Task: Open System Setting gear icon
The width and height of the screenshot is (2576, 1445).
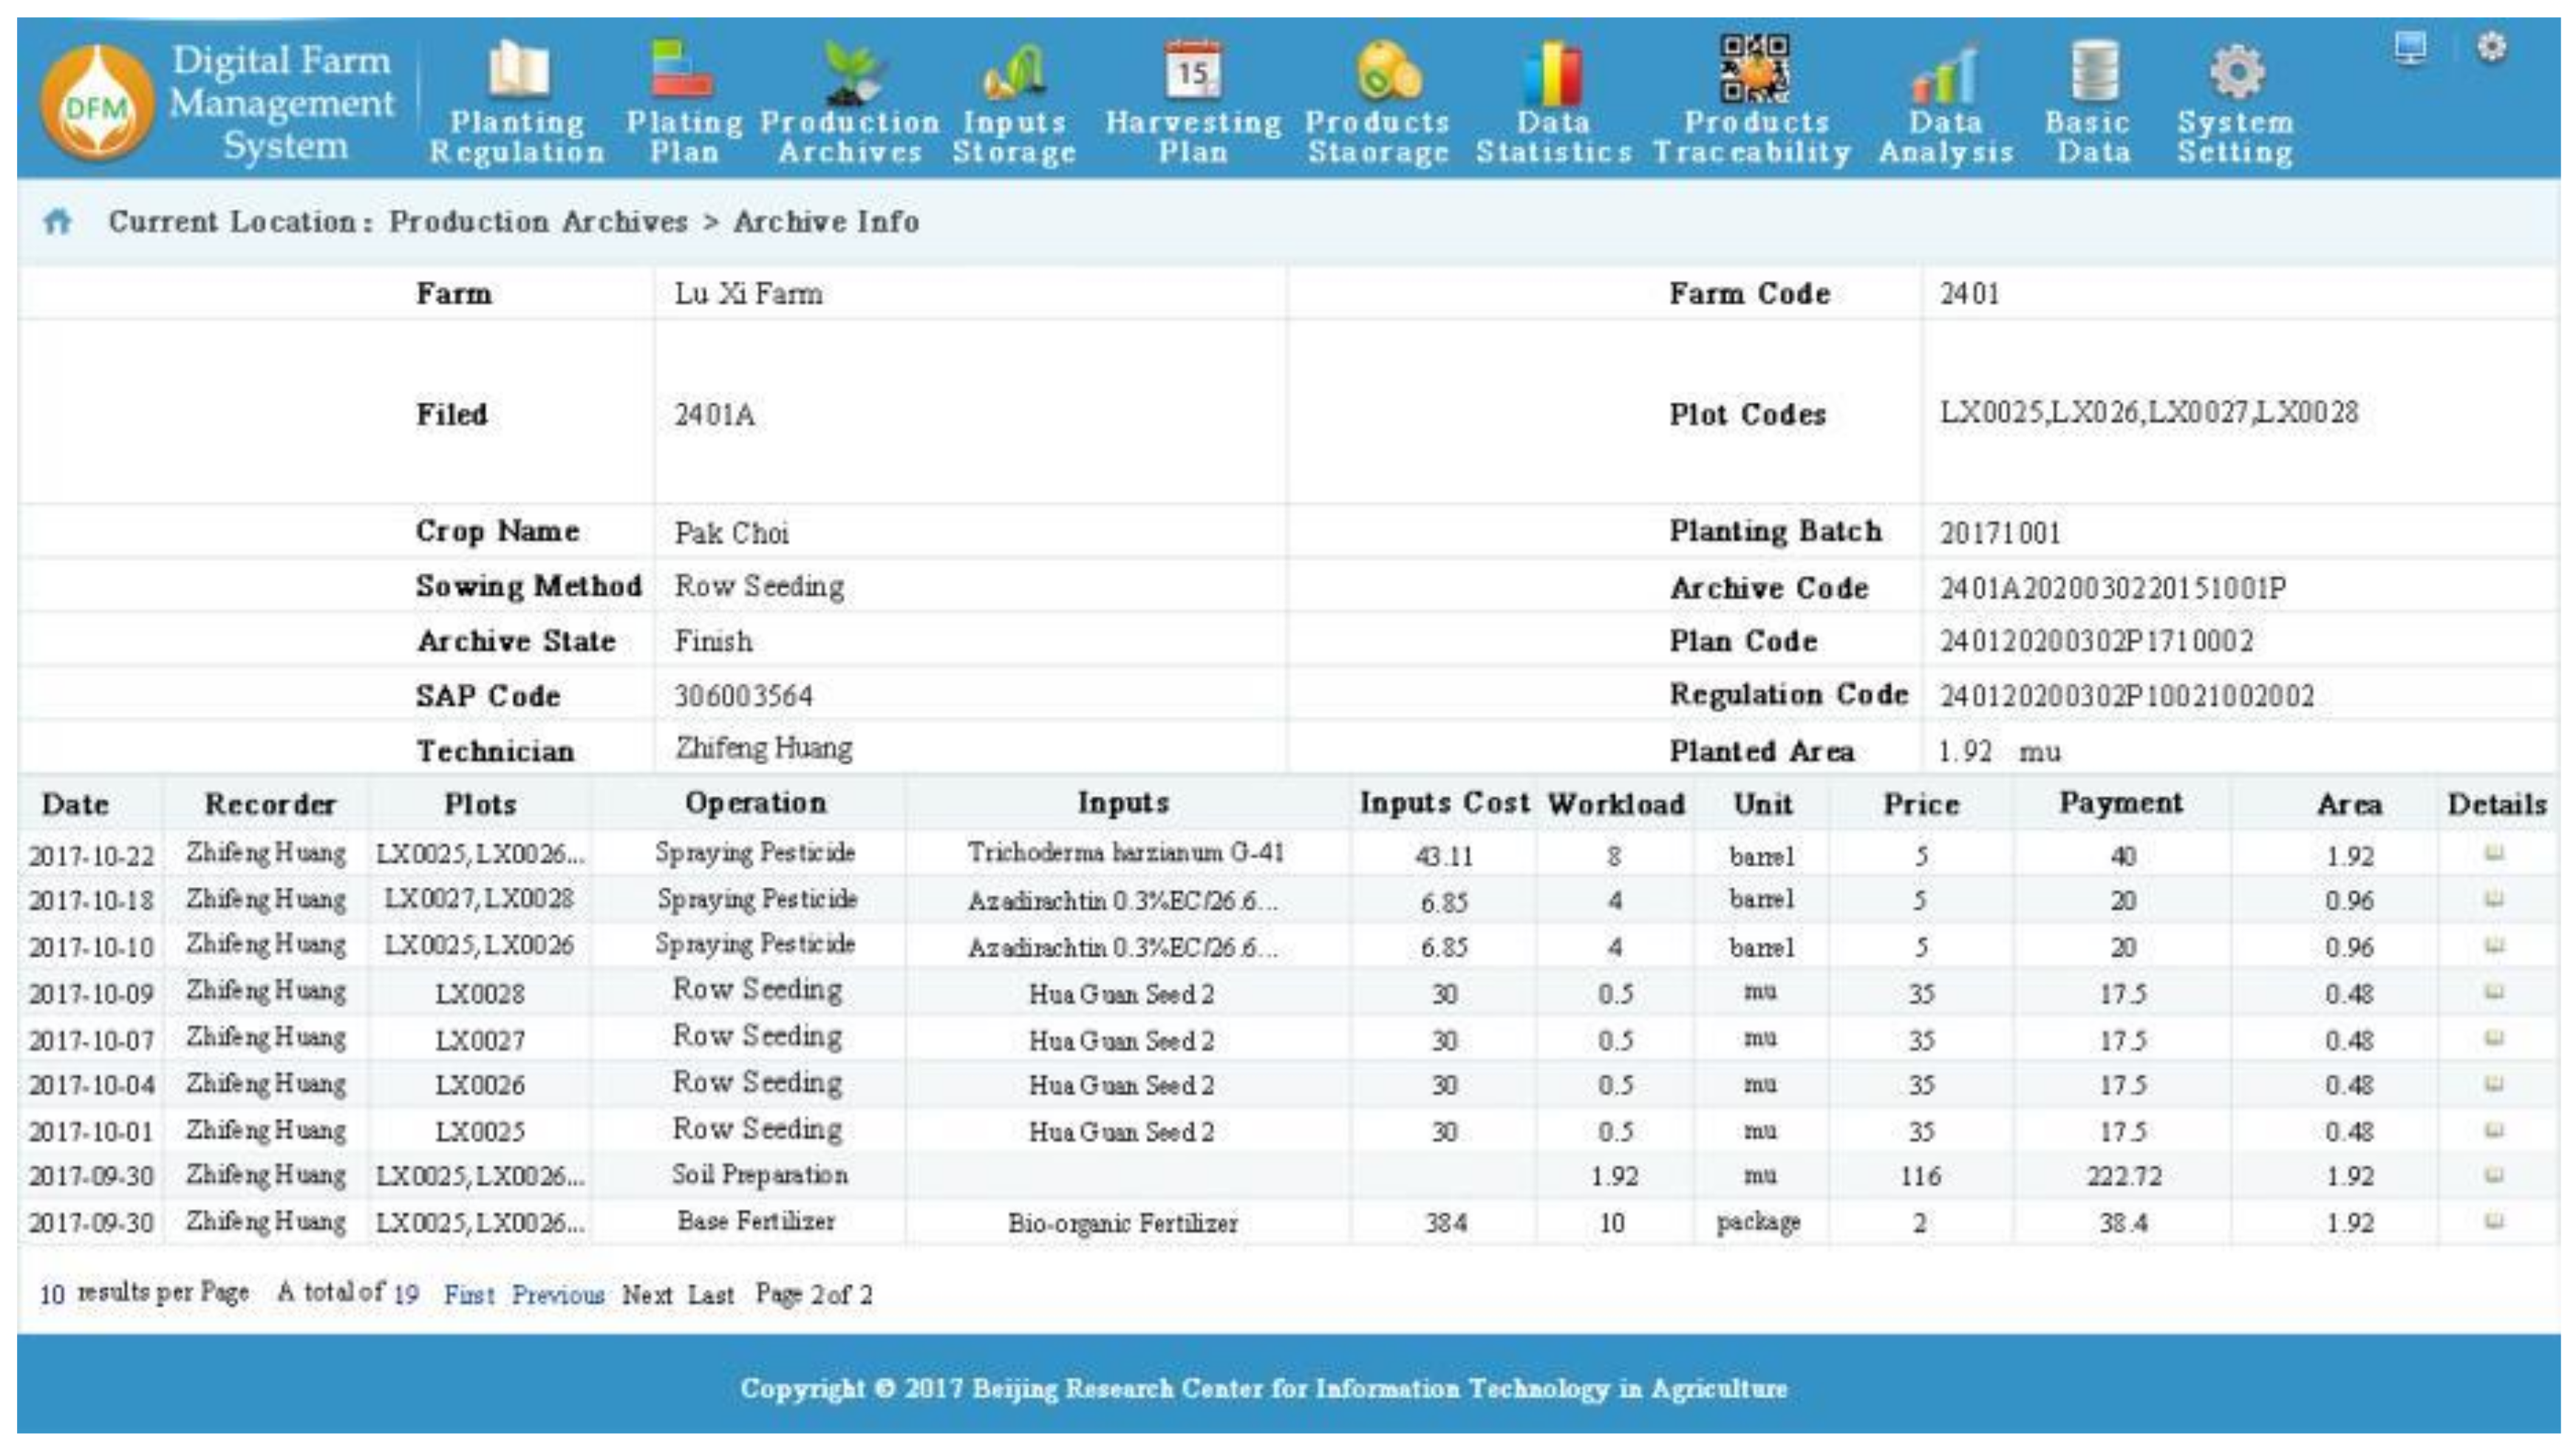Action: [2236, 72]
